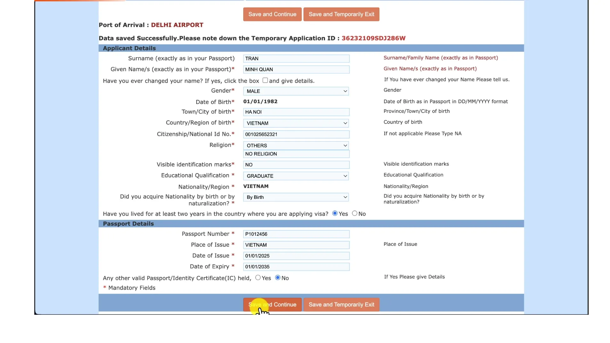
Task: Choose Yes for other valid Passport/IC held
Action: click(x=258, y=278)
